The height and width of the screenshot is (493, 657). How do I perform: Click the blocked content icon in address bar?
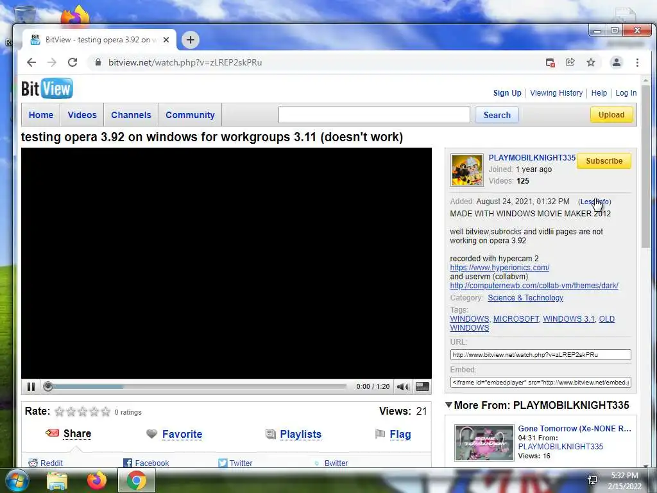click(x=550, y=62)
